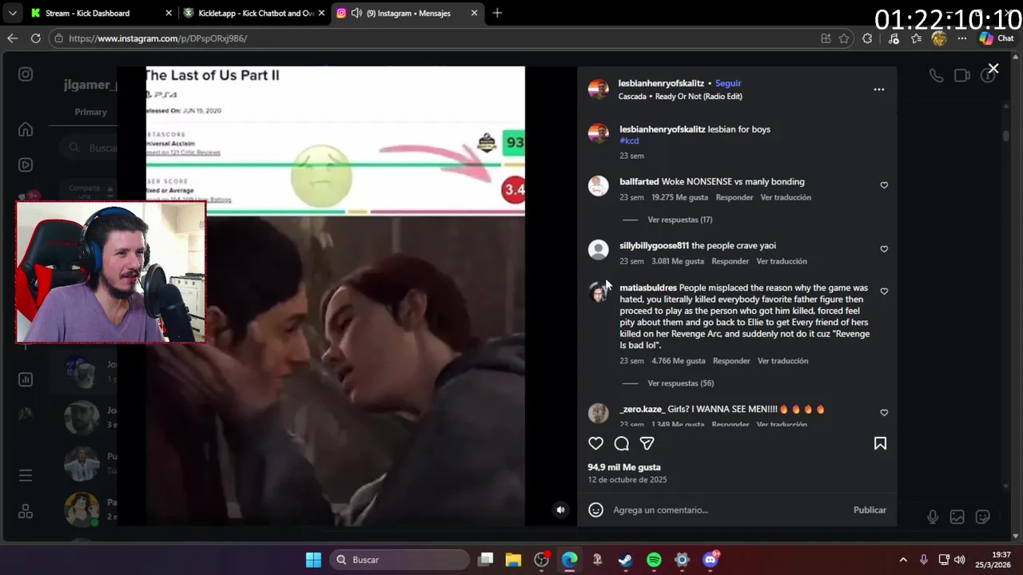Reload the Instagram page

35,38
